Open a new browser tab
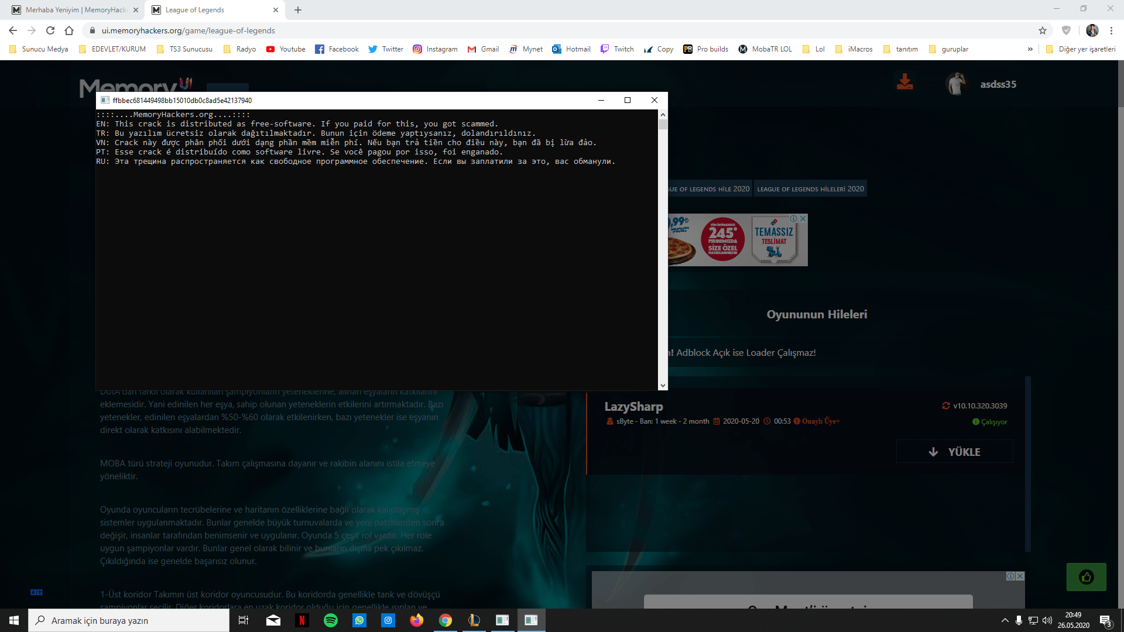 [x=298, y=10]
